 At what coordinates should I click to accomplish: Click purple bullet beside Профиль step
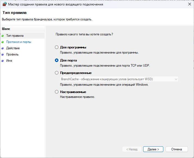[x=2, y=54]
